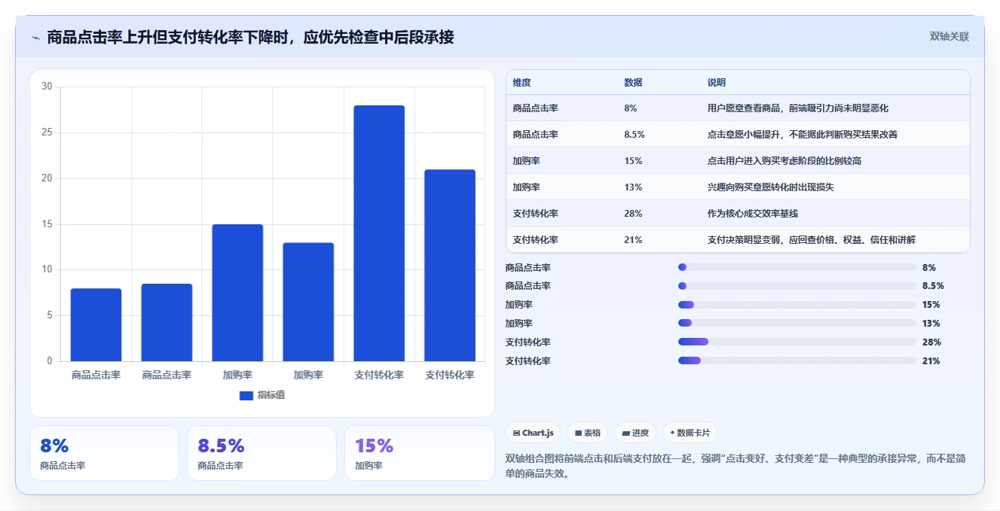
Task: Click the 15 label on the y-axis
Action: [47, 224]
